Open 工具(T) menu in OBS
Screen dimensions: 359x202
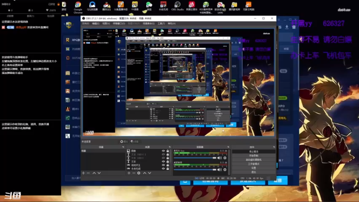pyautogui.click(x=161, y=24)
